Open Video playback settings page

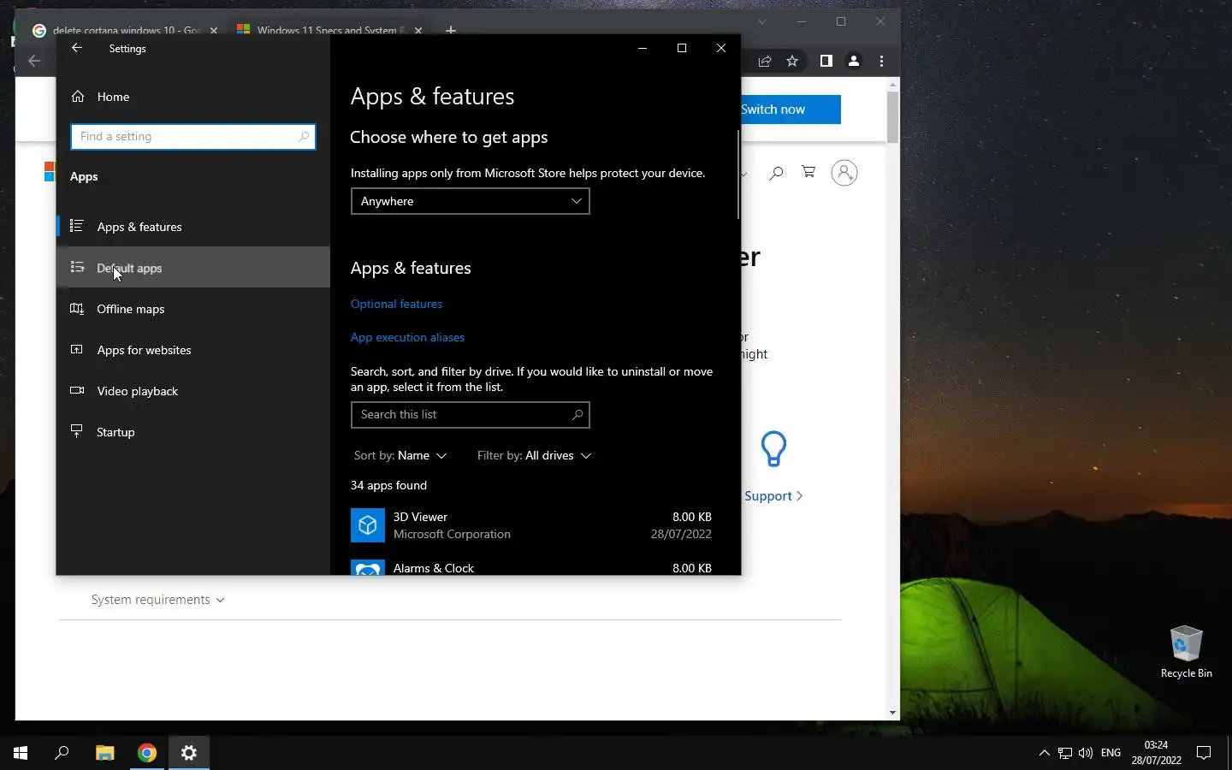tap(193, 391)
